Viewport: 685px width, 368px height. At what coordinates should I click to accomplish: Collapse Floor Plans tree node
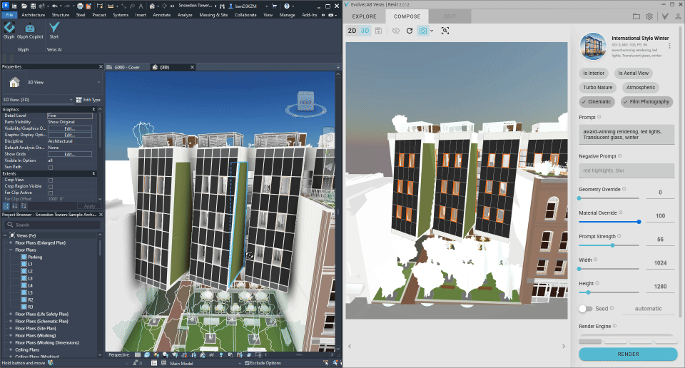11,250
